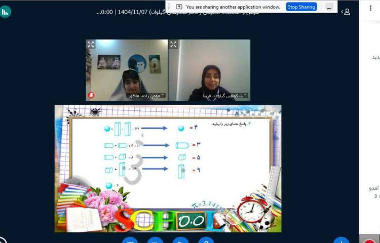Screen dimensions: 380x243
Task: Hide the screen sharing notification bar
Action: [330, 7]
